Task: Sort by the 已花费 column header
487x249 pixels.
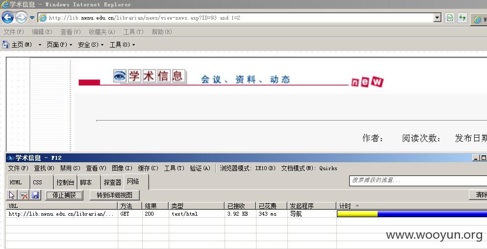Action: point(271,206)
